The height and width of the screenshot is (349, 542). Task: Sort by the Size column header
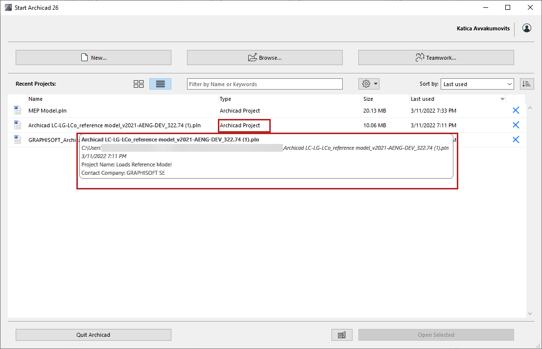click(368, 99)
